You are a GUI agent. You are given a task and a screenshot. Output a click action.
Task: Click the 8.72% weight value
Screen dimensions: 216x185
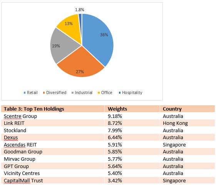tap(115, 123)
